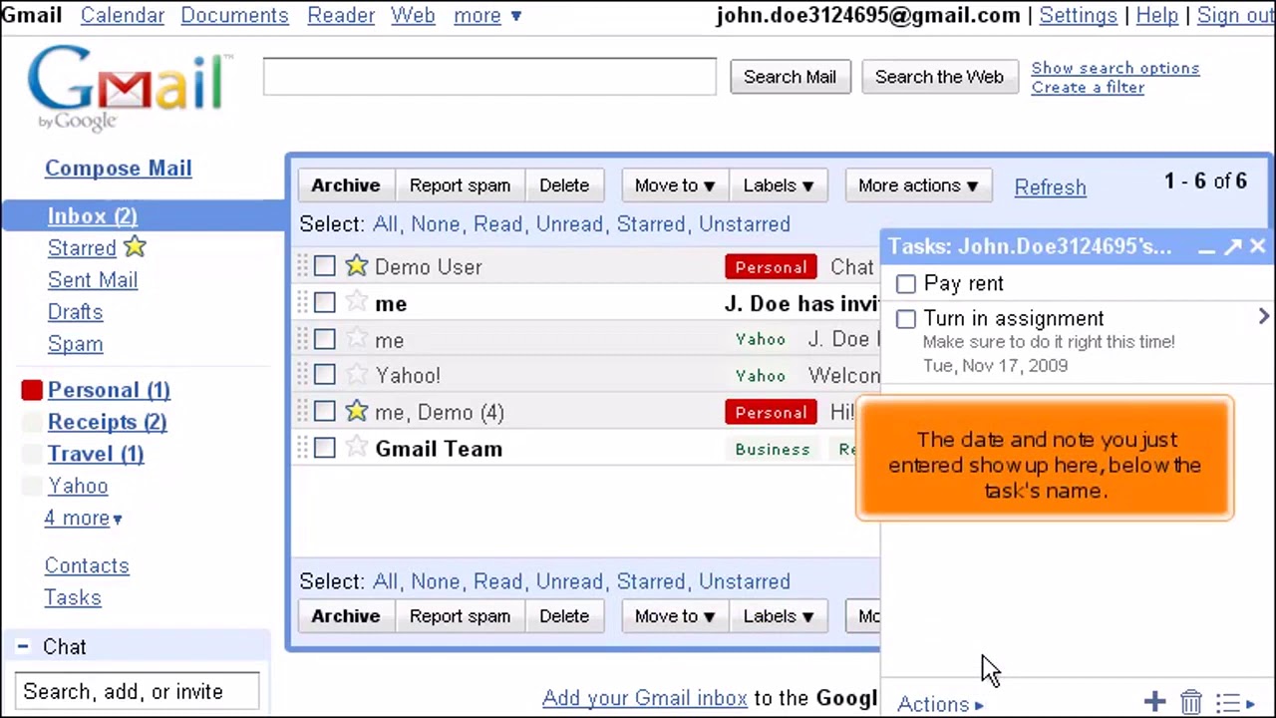Open Tasks link in the sidebar
1276x718 pixels.
[72, 597]
